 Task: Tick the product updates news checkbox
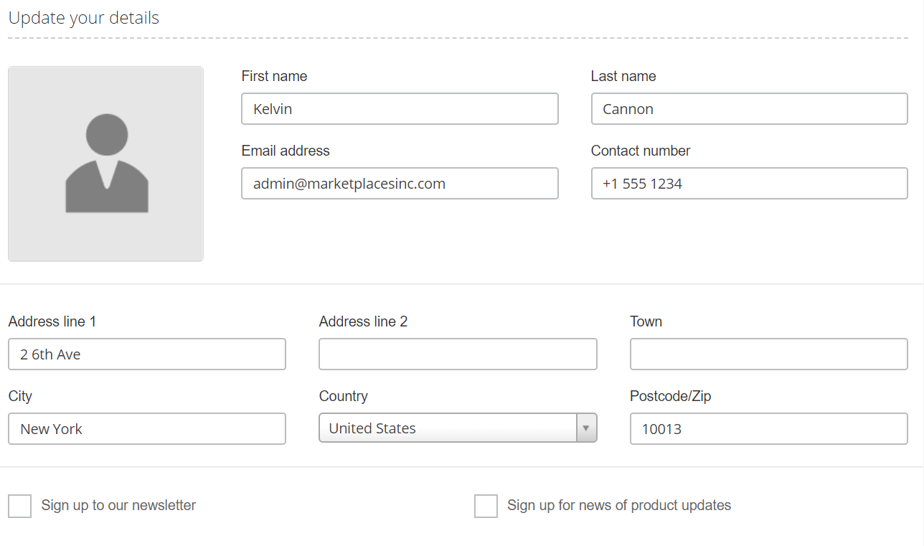pos(486,506)
